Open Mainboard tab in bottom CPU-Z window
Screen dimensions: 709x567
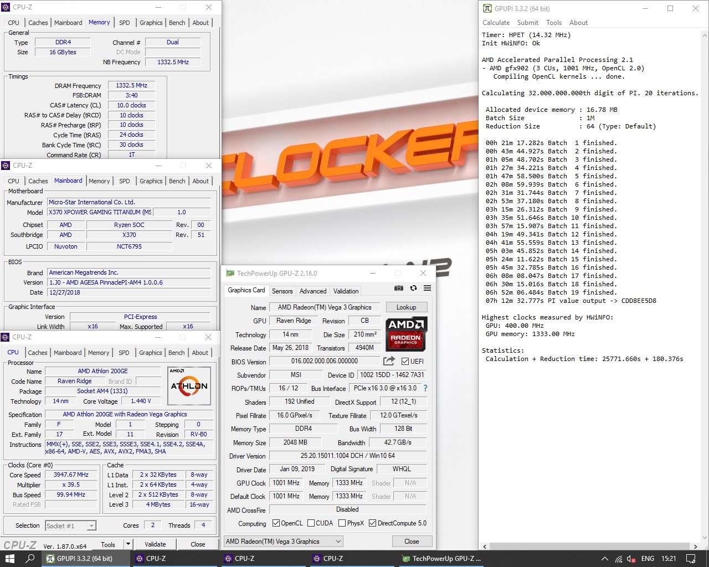click(x=68, y=353)
